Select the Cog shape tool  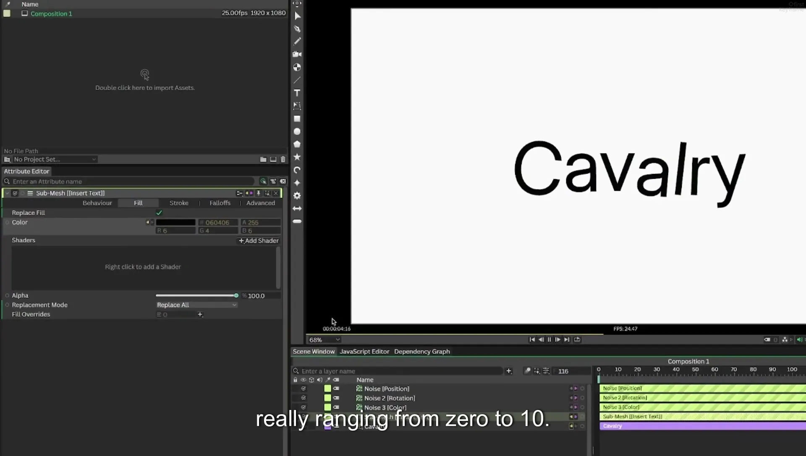pos(297,196)
